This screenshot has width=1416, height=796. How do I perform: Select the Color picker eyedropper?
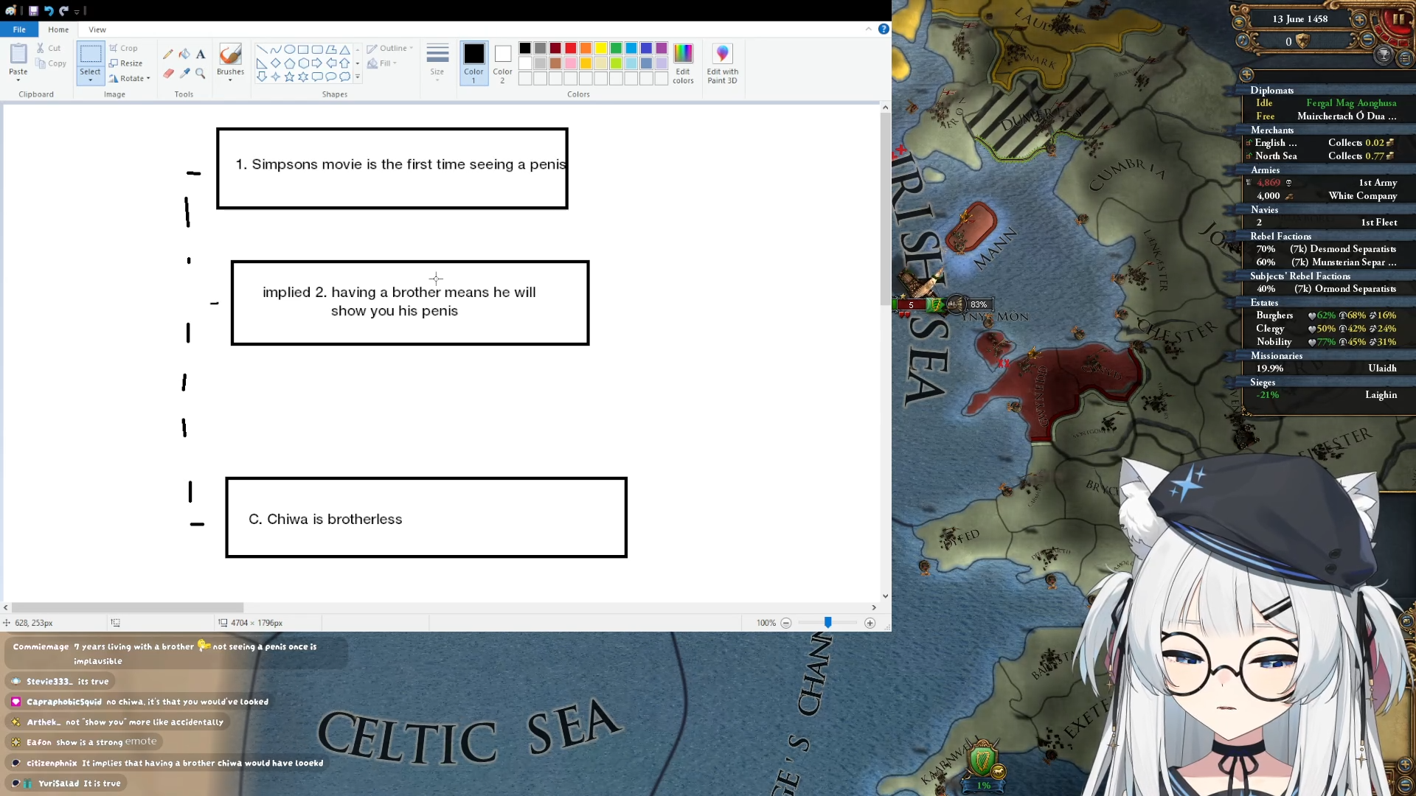pyautogui.click(x=184, y=73)
